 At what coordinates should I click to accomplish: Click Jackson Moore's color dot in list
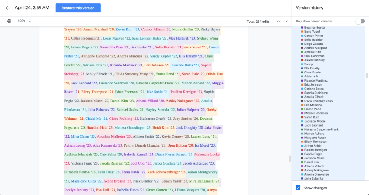point(302,122)
